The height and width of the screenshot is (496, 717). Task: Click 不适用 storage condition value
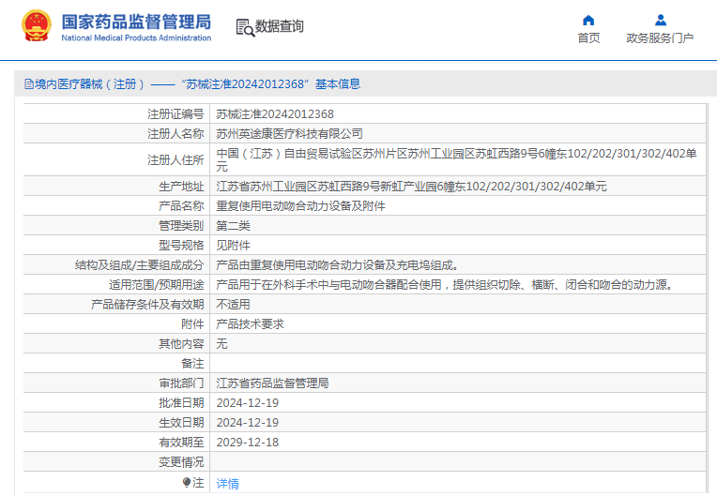pos(233,304)
